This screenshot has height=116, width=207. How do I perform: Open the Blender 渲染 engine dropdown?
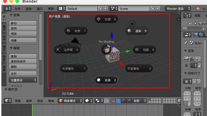click(178, 9)
